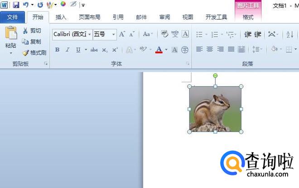The width and height of the screenshot is (299, 188).
Task: Justify text alignment
Action: click(x=231, y=49)
